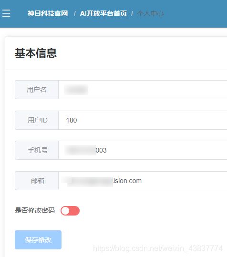Click 个人中心 breadcrumb item

pos(151,13)
